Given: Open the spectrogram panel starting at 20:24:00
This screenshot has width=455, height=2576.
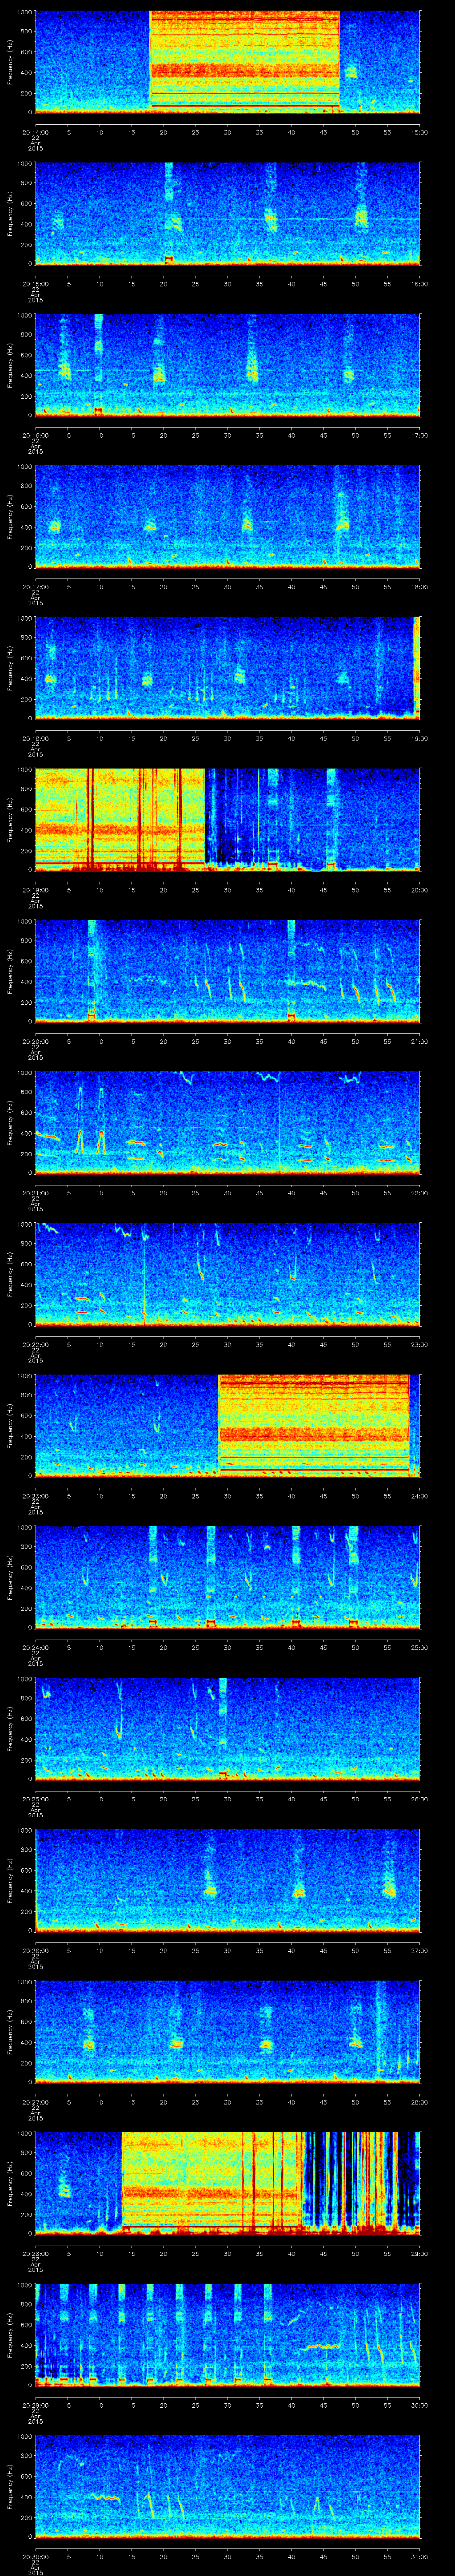Looking at the screenshot, I should point(228,1577).
